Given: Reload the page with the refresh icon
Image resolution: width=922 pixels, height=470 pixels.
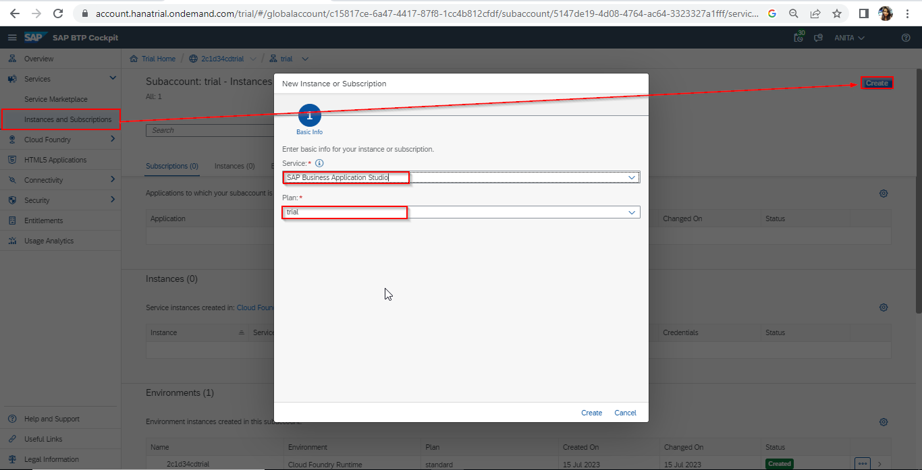Looking at the screenshot, I should [x=58, y=13].
